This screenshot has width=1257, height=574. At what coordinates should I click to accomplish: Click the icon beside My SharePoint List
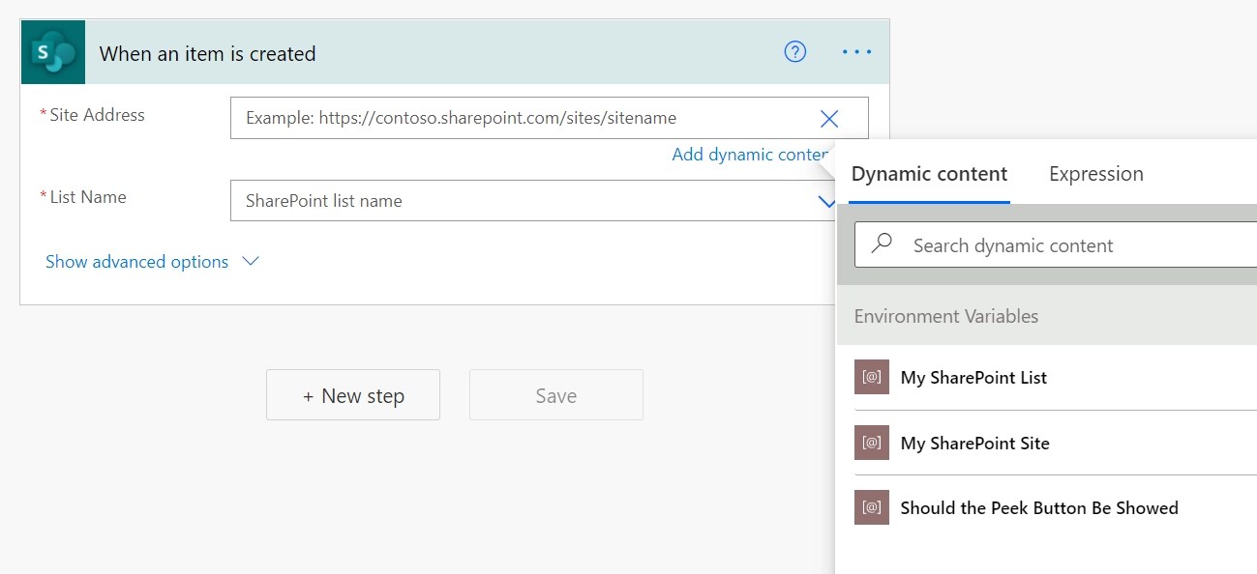coord(872,377)
